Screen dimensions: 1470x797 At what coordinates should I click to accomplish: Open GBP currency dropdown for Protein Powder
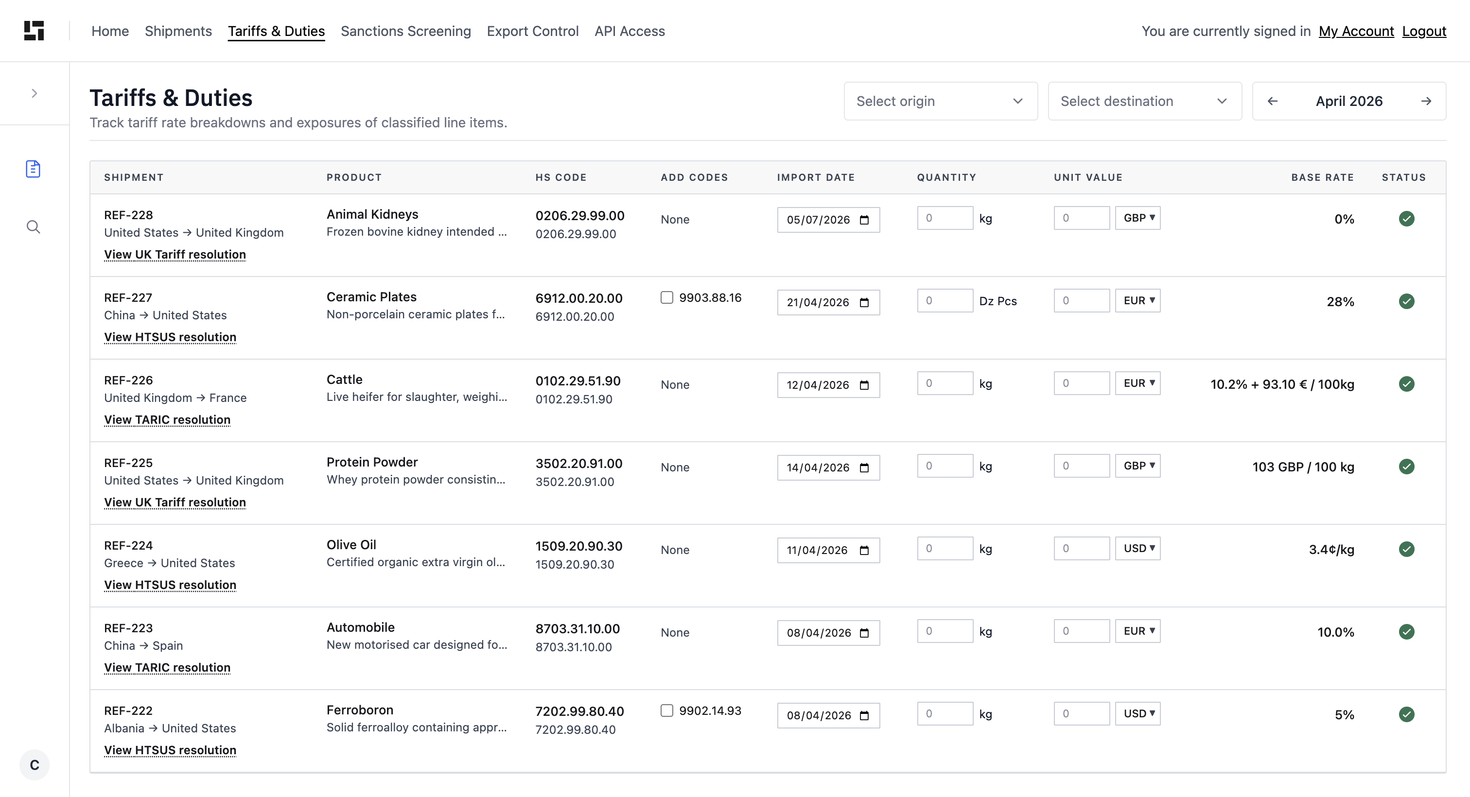[x=1138, y=466]
